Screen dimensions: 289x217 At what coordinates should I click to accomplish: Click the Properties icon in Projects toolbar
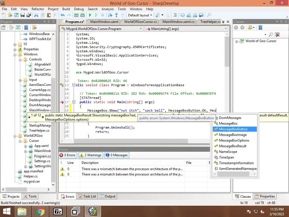(x=3, y=27)
